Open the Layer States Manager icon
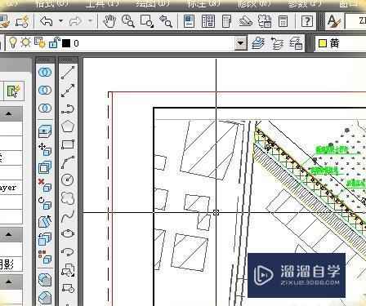Viewport: 366px width, 306px height. (x=296, y=43)
